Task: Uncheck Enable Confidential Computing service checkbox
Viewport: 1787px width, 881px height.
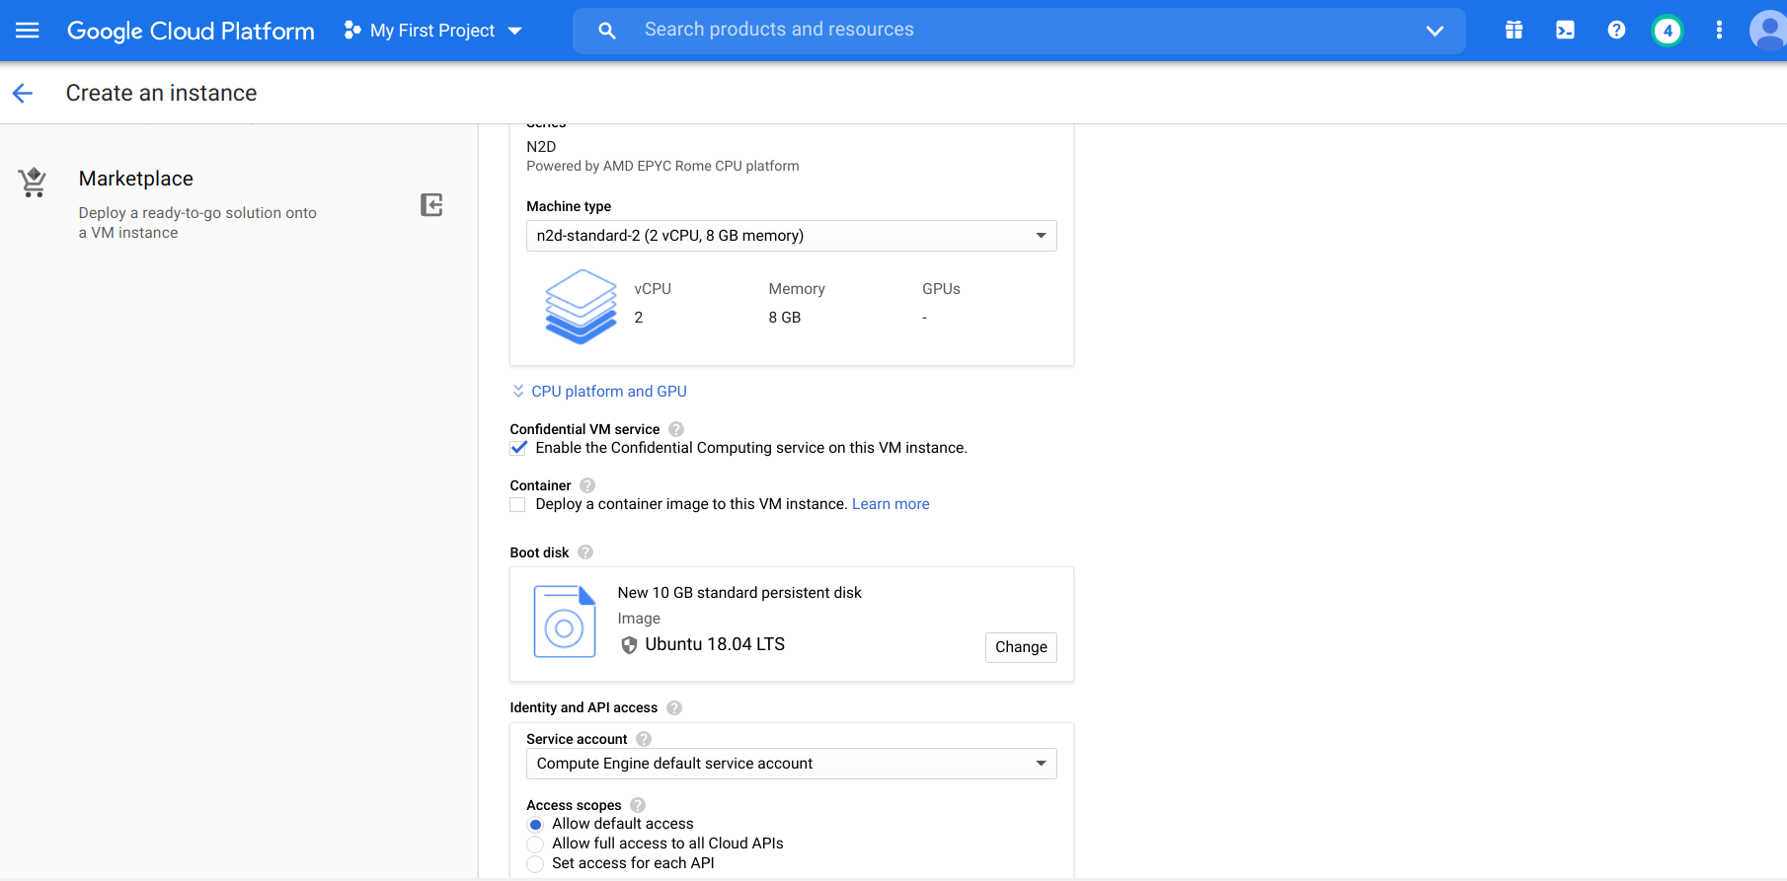Action: 518,448
